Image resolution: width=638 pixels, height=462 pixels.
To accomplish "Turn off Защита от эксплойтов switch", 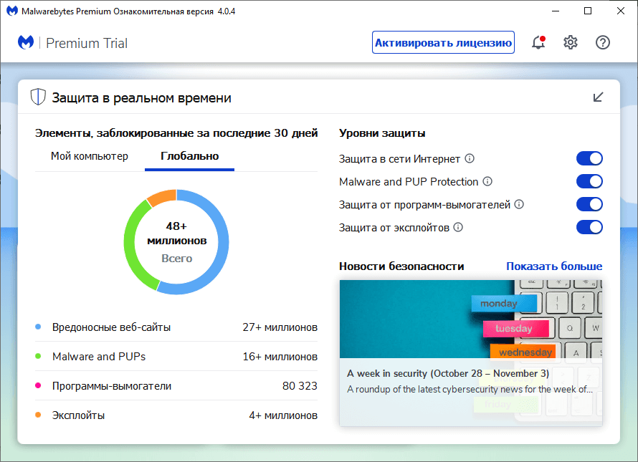I will click(589, 227).
